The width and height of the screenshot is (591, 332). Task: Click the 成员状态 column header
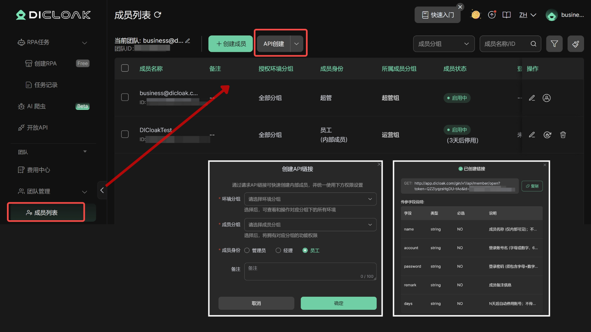455,69
